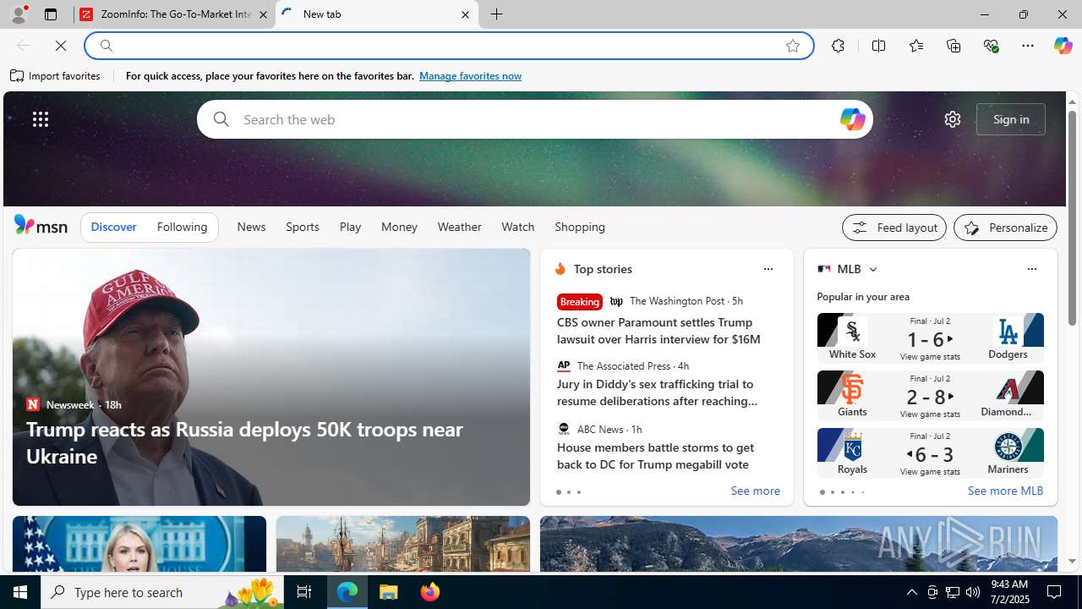Toggle Split screen icon
Viewport: 1082px width, 609px height.
click(x=878, y=46)
